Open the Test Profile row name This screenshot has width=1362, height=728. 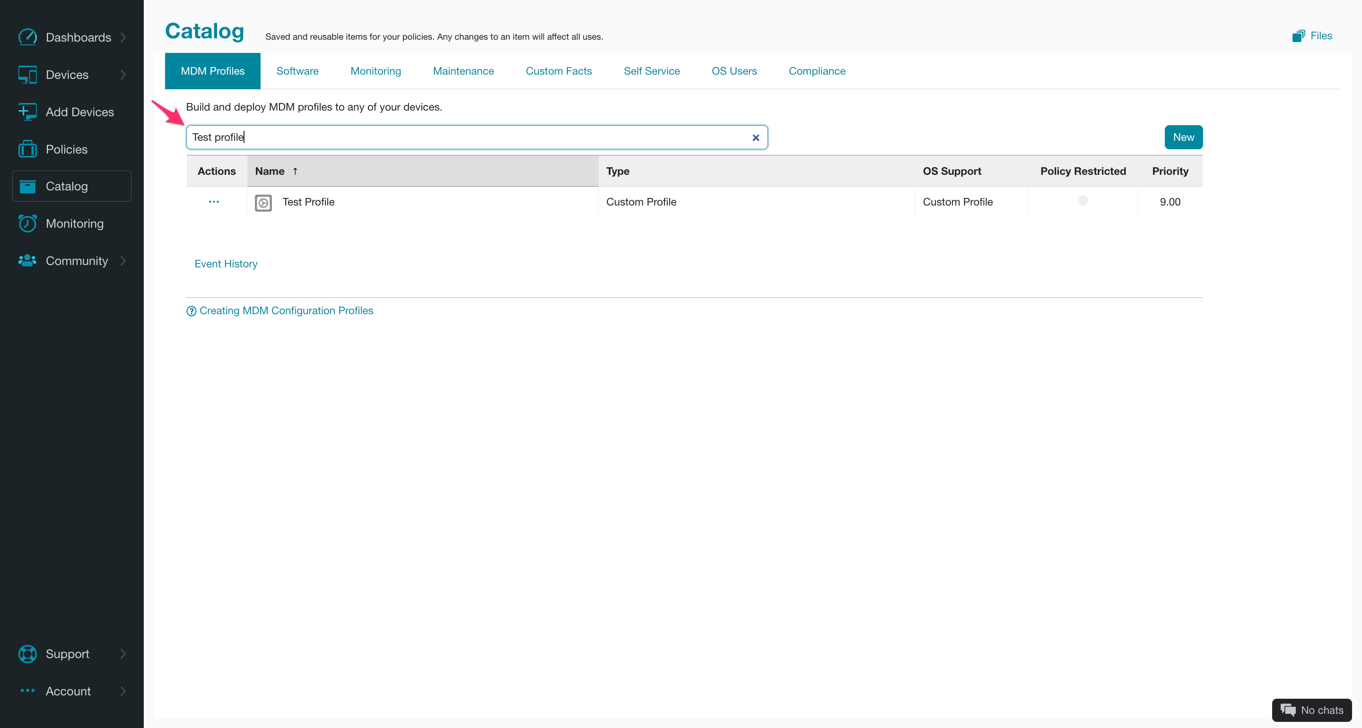[308, 202]
